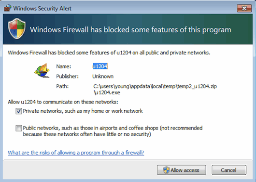Click the UAC shield on Allow access button

pos(166,170)
